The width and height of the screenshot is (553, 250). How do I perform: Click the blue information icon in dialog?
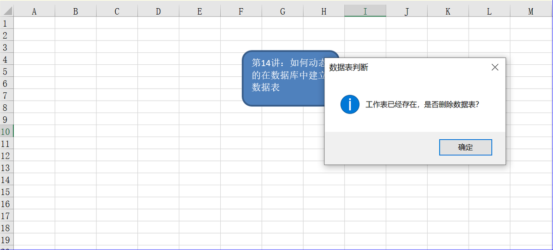tap(350, 104)
